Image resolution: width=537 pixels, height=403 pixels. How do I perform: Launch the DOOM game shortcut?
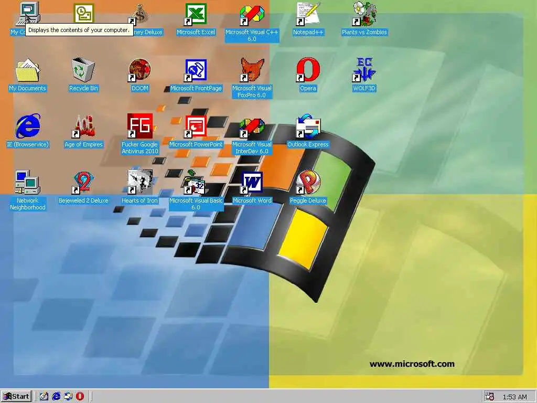[x=139, y=70]
